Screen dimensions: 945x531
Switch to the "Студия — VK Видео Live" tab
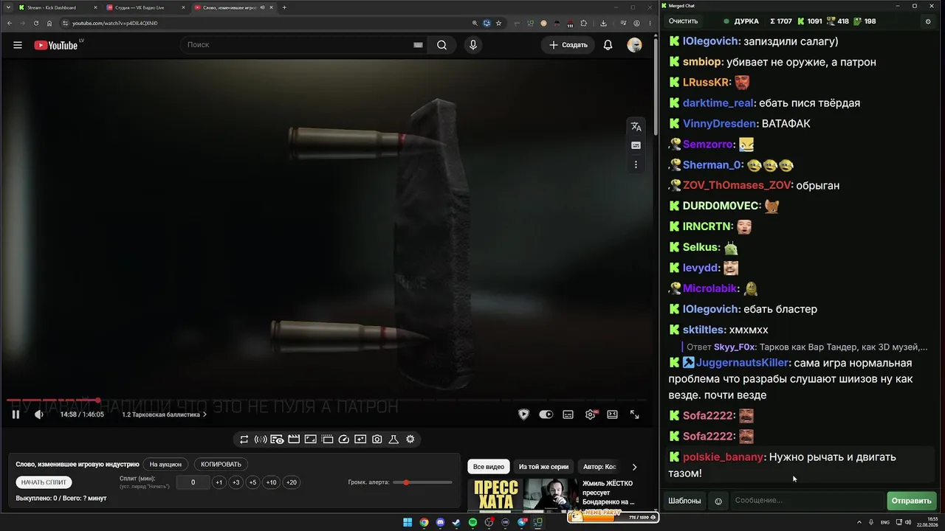(145, 7)
